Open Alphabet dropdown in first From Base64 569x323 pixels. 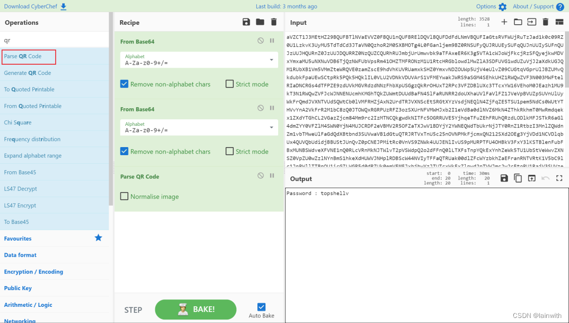199,60
